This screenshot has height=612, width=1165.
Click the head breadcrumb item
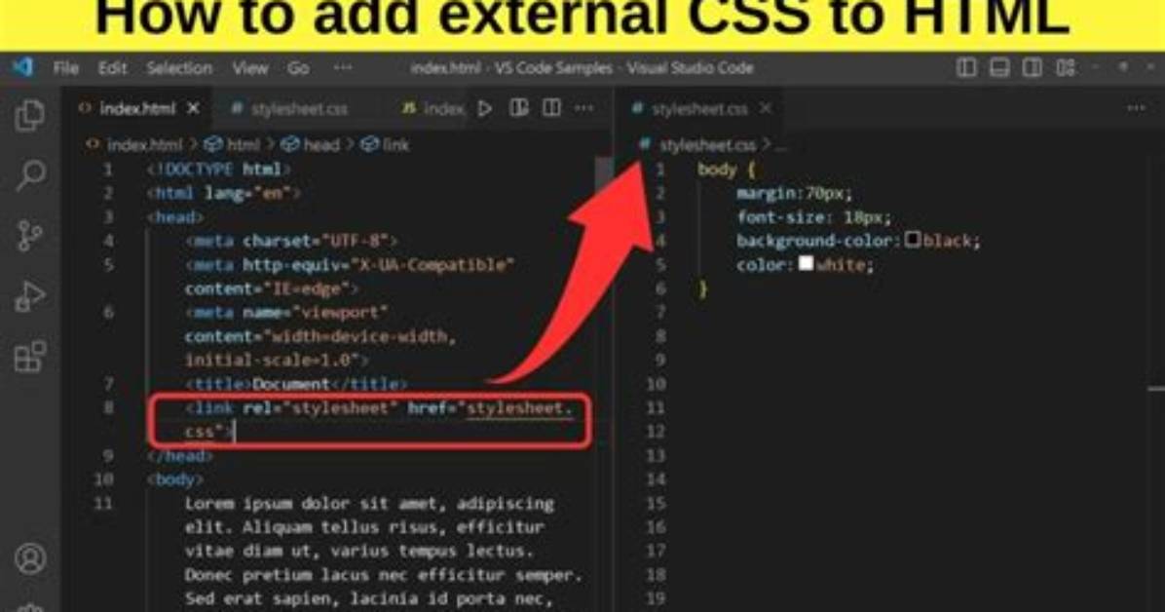point(312,145)
